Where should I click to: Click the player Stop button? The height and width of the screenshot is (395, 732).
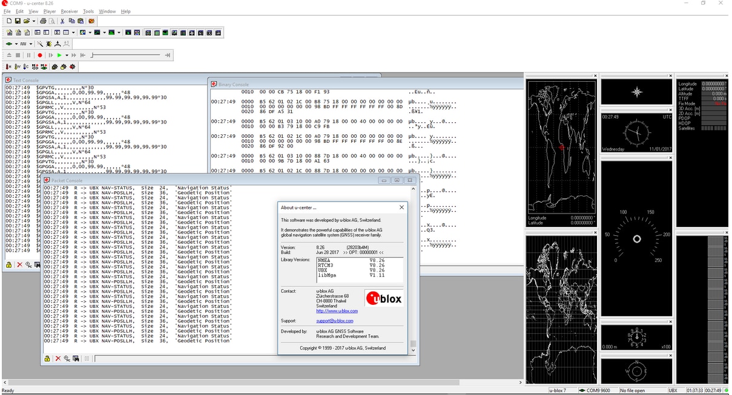18,55
